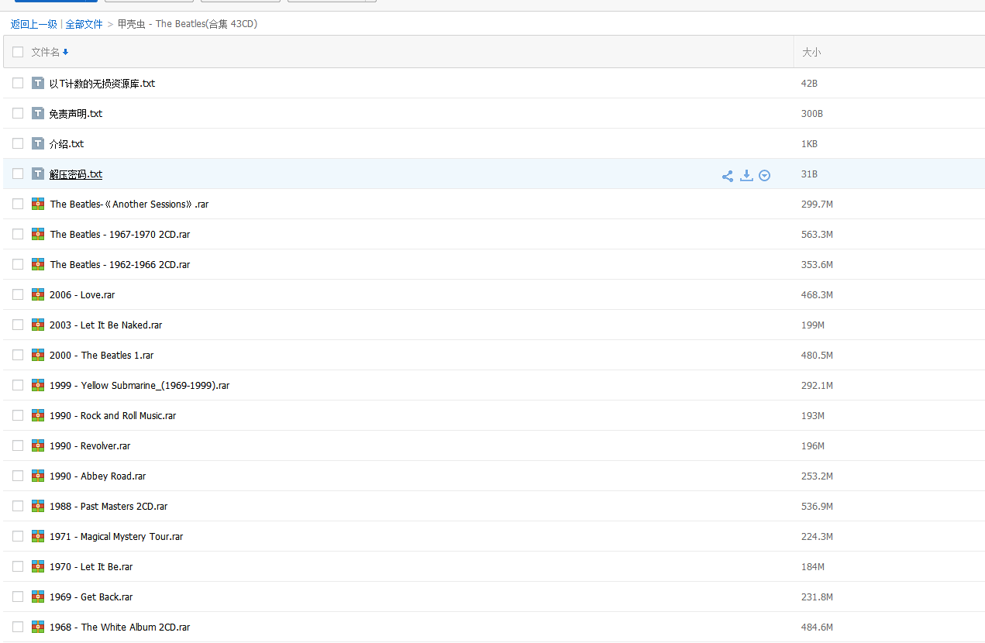Click rar icon of Yellow Submarine archive
This screenshot has width=985, height=643.
click(38, 385)
